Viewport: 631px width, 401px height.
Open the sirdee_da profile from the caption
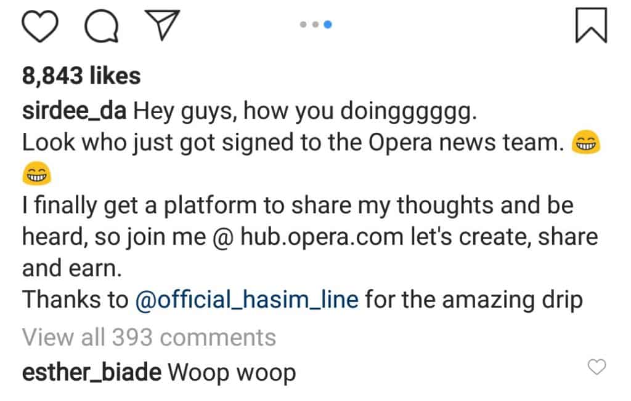point(74,111)
